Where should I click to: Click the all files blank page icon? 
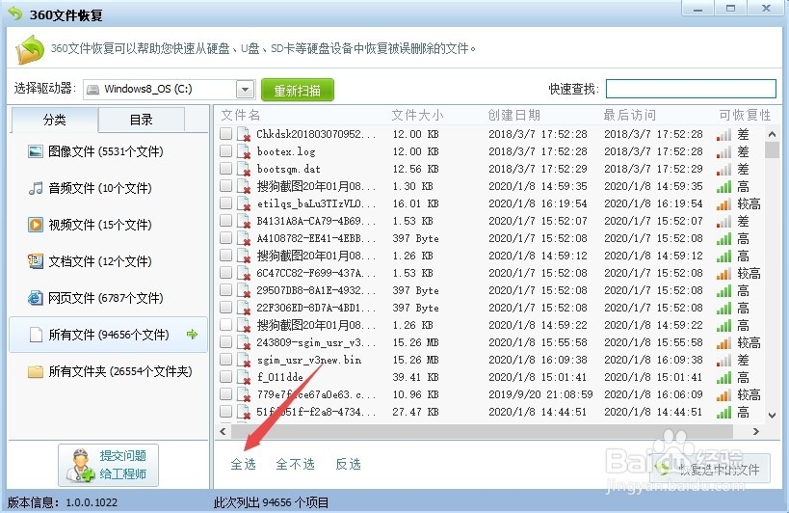[x=36, y=335]
